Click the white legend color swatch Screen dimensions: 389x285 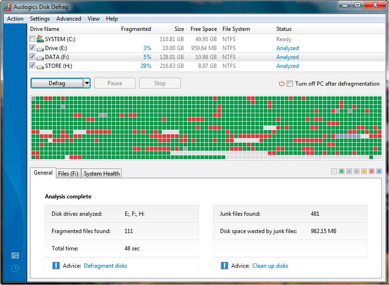point(334,171)
